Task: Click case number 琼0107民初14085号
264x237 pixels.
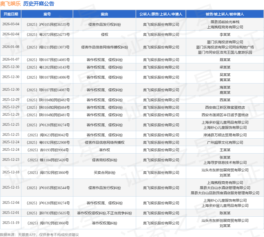Action: pos(48,60)
